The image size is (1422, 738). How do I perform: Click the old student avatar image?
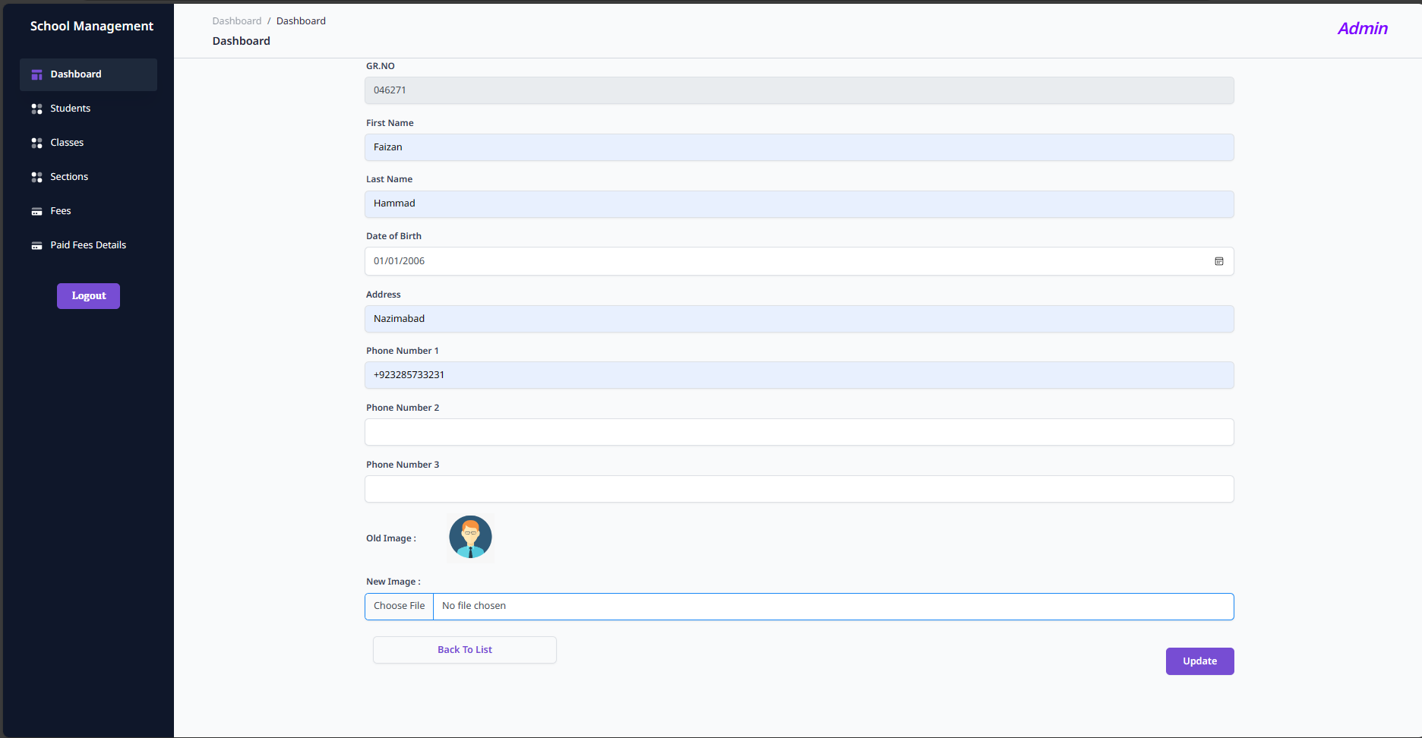pyautogui.click(x=470, y=538)
